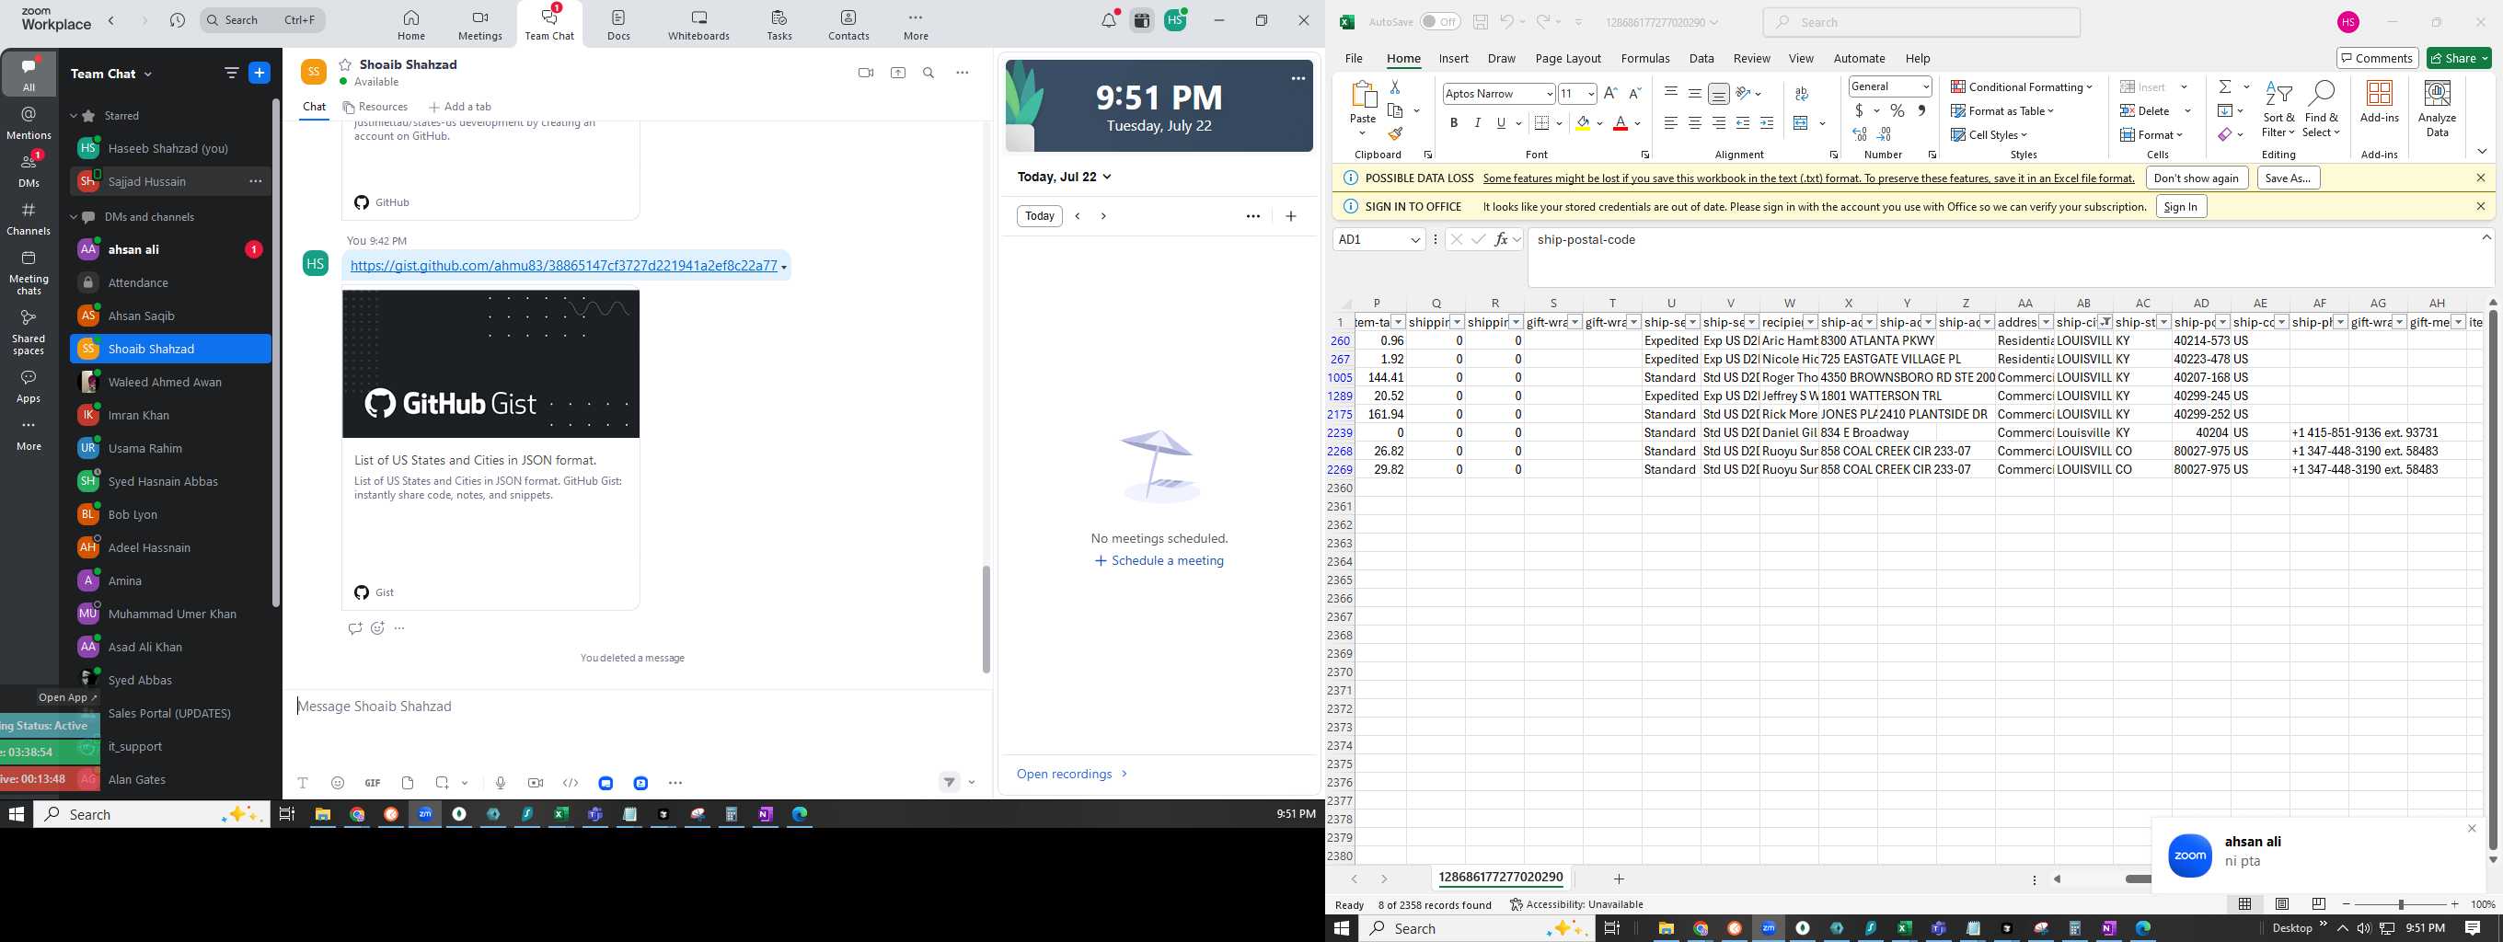
Task: Click the Don't show again button
Action: pos(2196,178)
